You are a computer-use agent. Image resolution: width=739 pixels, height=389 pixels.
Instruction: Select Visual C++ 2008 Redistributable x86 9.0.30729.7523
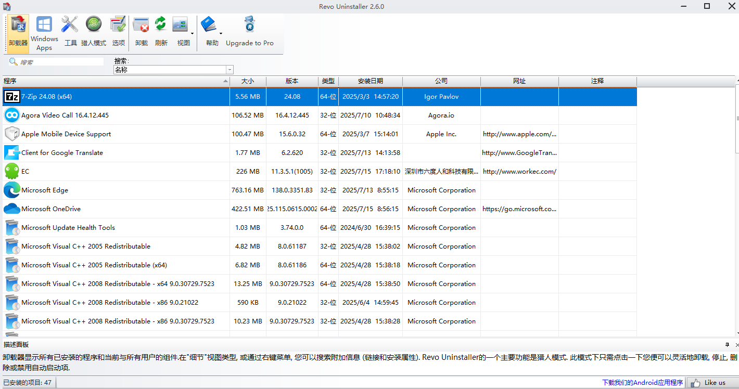coord(320,321)
